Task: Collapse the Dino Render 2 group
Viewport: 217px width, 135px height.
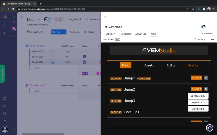Action: pyautogui.click(x=27, y=85)
